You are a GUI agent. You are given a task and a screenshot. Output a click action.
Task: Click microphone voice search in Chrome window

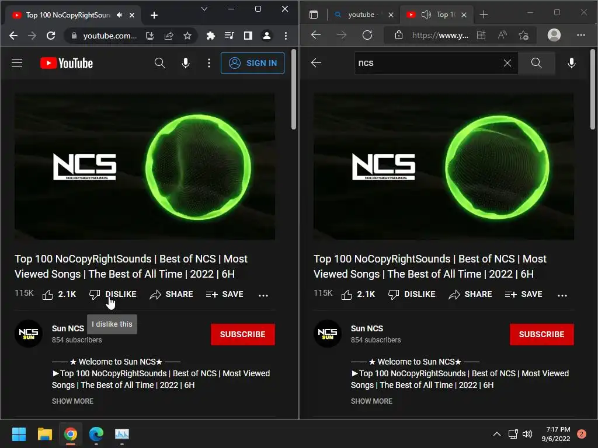tap(186, 63)
